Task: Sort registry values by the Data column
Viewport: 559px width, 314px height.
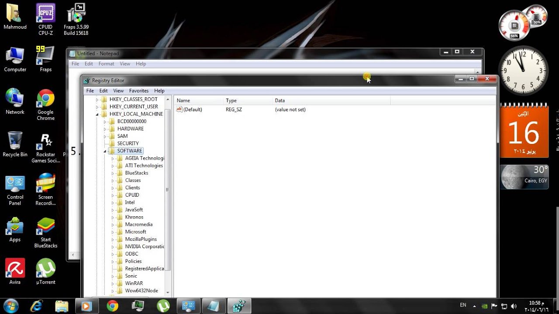Action: [x=331, y=100]
